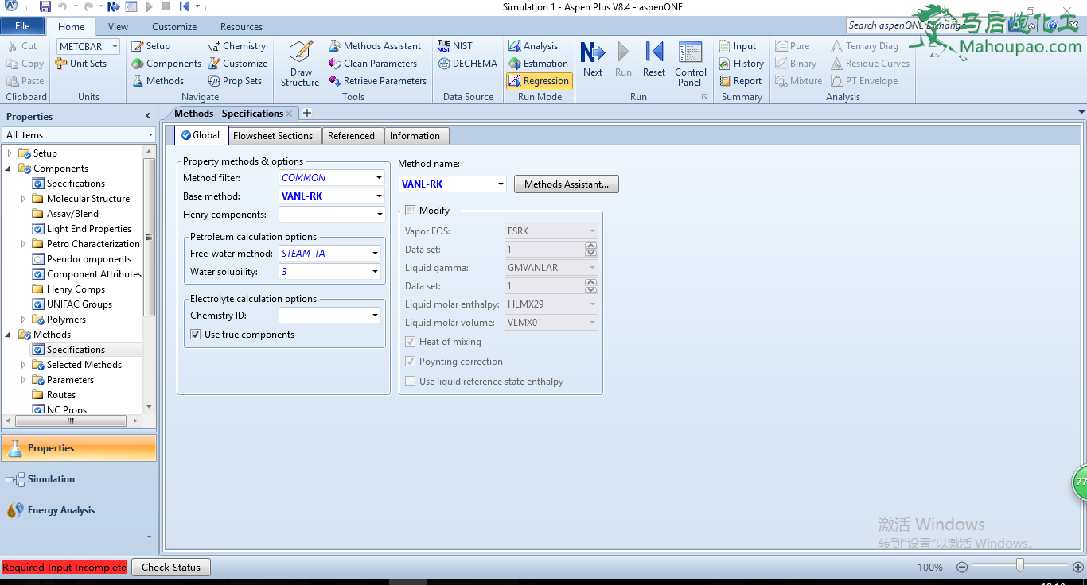The height and width of the screenshot is (585, 1087).
Task: Open Base method dropdown
Action: (x=380, y=196)
